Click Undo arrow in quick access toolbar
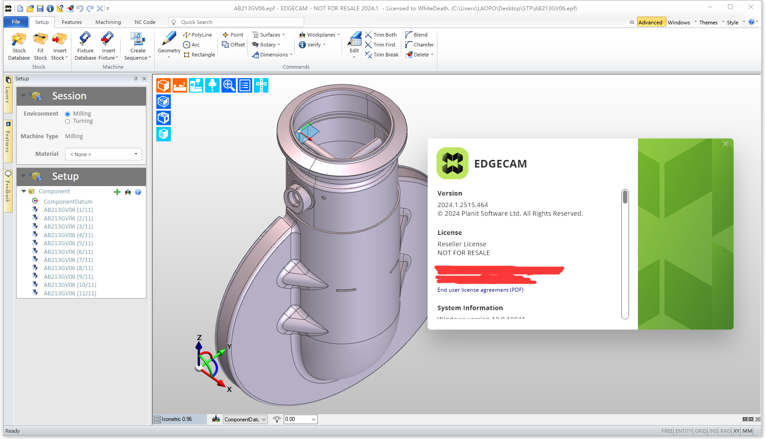765x439 pixels. (80, 8)
